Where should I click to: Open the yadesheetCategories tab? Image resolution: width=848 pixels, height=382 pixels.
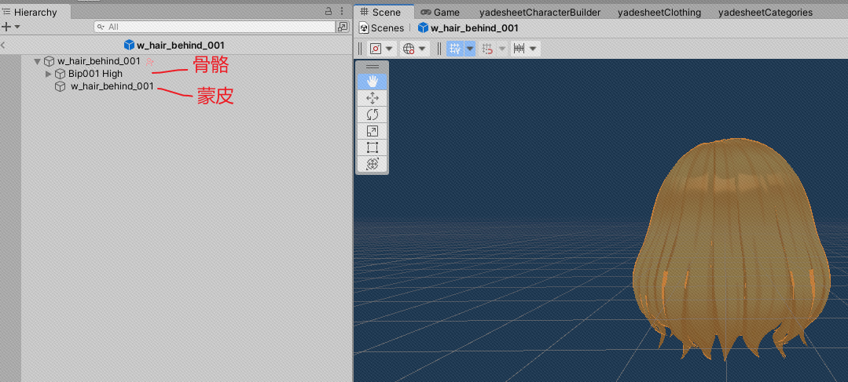(x=765, y=13)
